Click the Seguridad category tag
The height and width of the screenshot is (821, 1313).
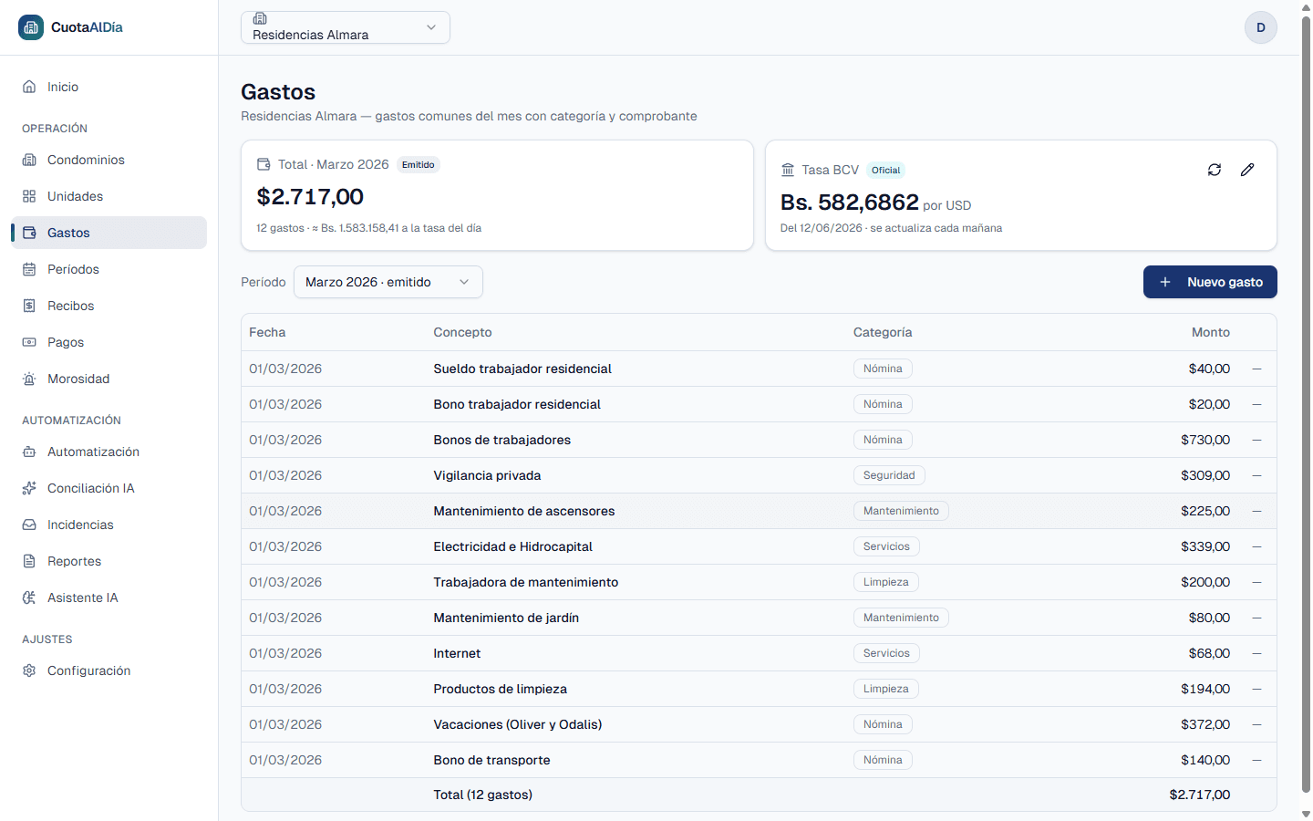[889, 475]
